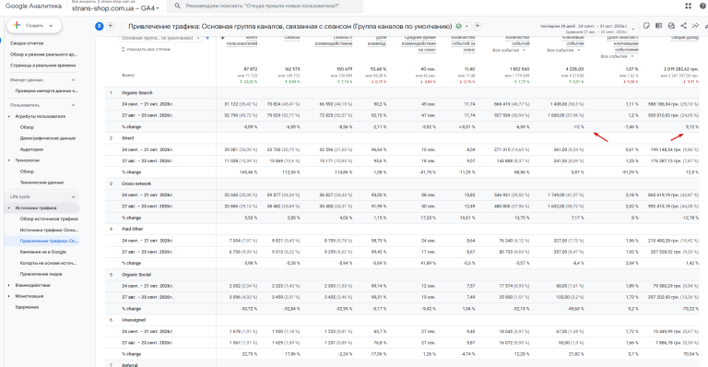Open Технические данные report
708x367 pixels.
coord(41,183)
